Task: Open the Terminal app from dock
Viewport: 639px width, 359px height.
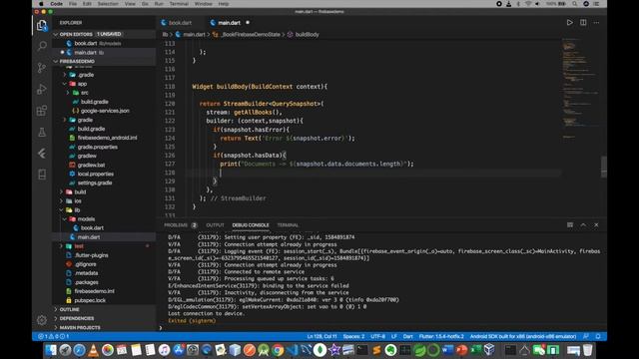Action: click(361, 350)
